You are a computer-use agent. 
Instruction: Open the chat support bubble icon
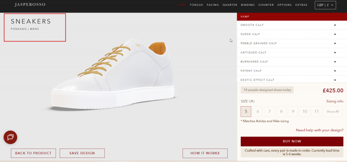pyautogui.click(x=10, y=137)
